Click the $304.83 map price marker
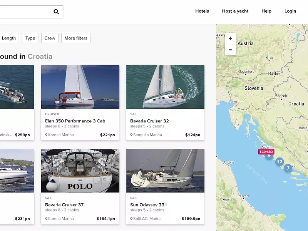308x231 pixels. pos(266,152)
